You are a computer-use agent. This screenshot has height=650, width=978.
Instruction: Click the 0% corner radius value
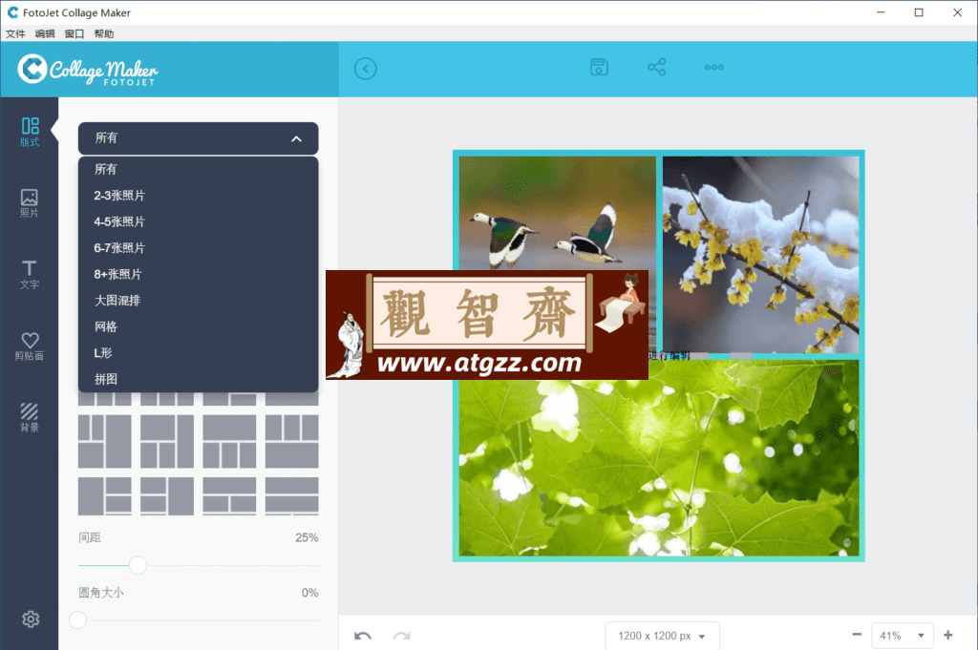310,593
